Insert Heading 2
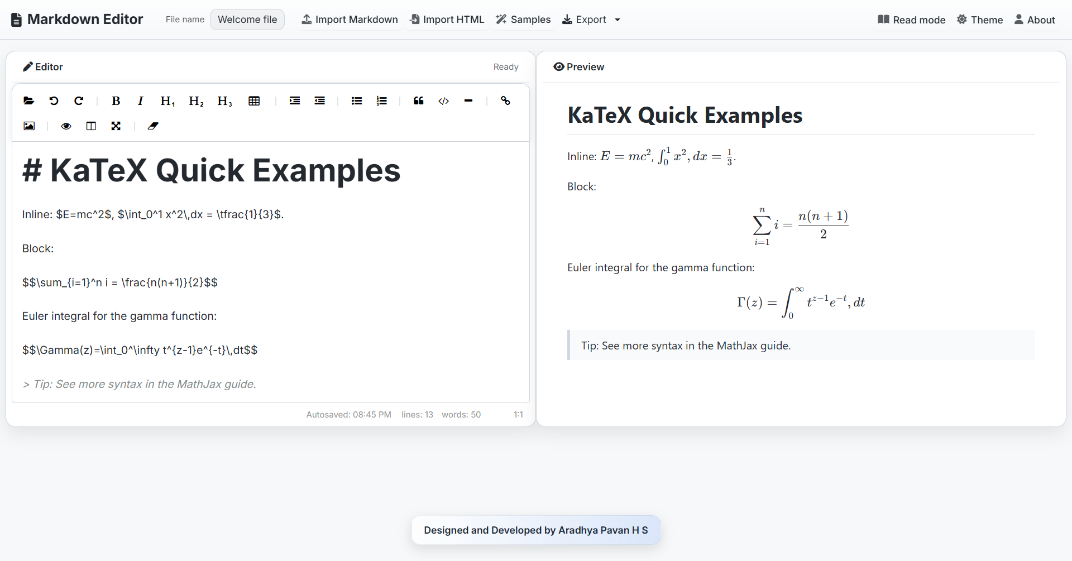This screenshot has width=1072, height=561. click(196, 101)
